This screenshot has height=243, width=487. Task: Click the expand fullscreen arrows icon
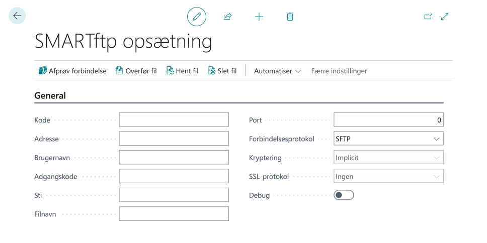(445, 17)
